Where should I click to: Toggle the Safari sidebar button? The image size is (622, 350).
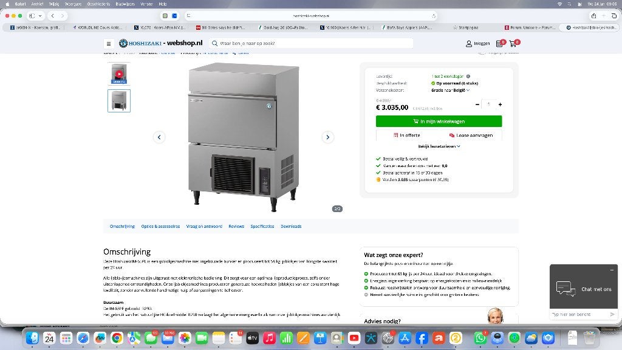pos(32,16)
